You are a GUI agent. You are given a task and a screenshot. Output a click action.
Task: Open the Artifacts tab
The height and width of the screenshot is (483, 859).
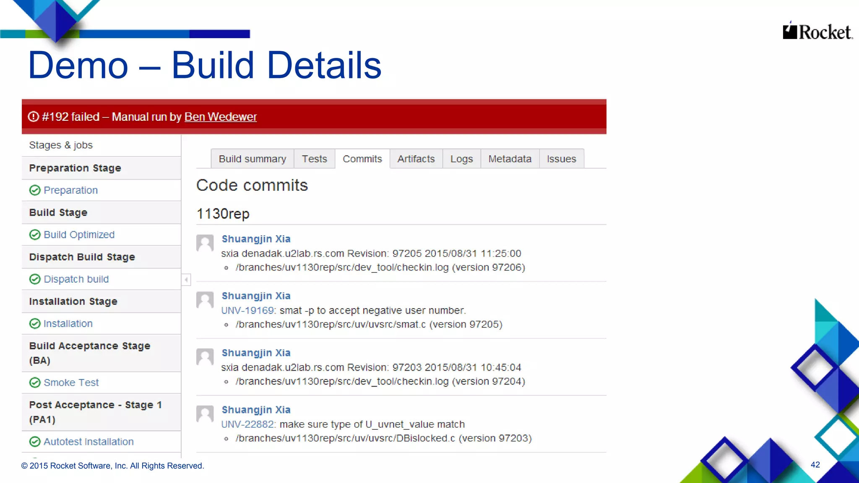point(416,159)
